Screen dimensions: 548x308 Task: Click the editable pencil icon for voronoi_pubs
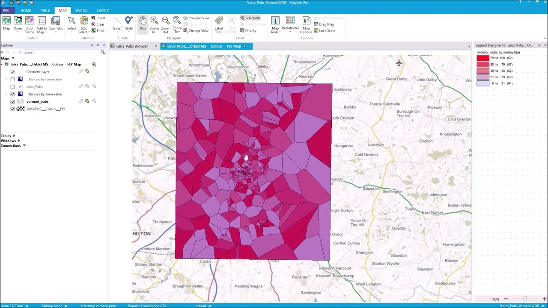(81, 101)
